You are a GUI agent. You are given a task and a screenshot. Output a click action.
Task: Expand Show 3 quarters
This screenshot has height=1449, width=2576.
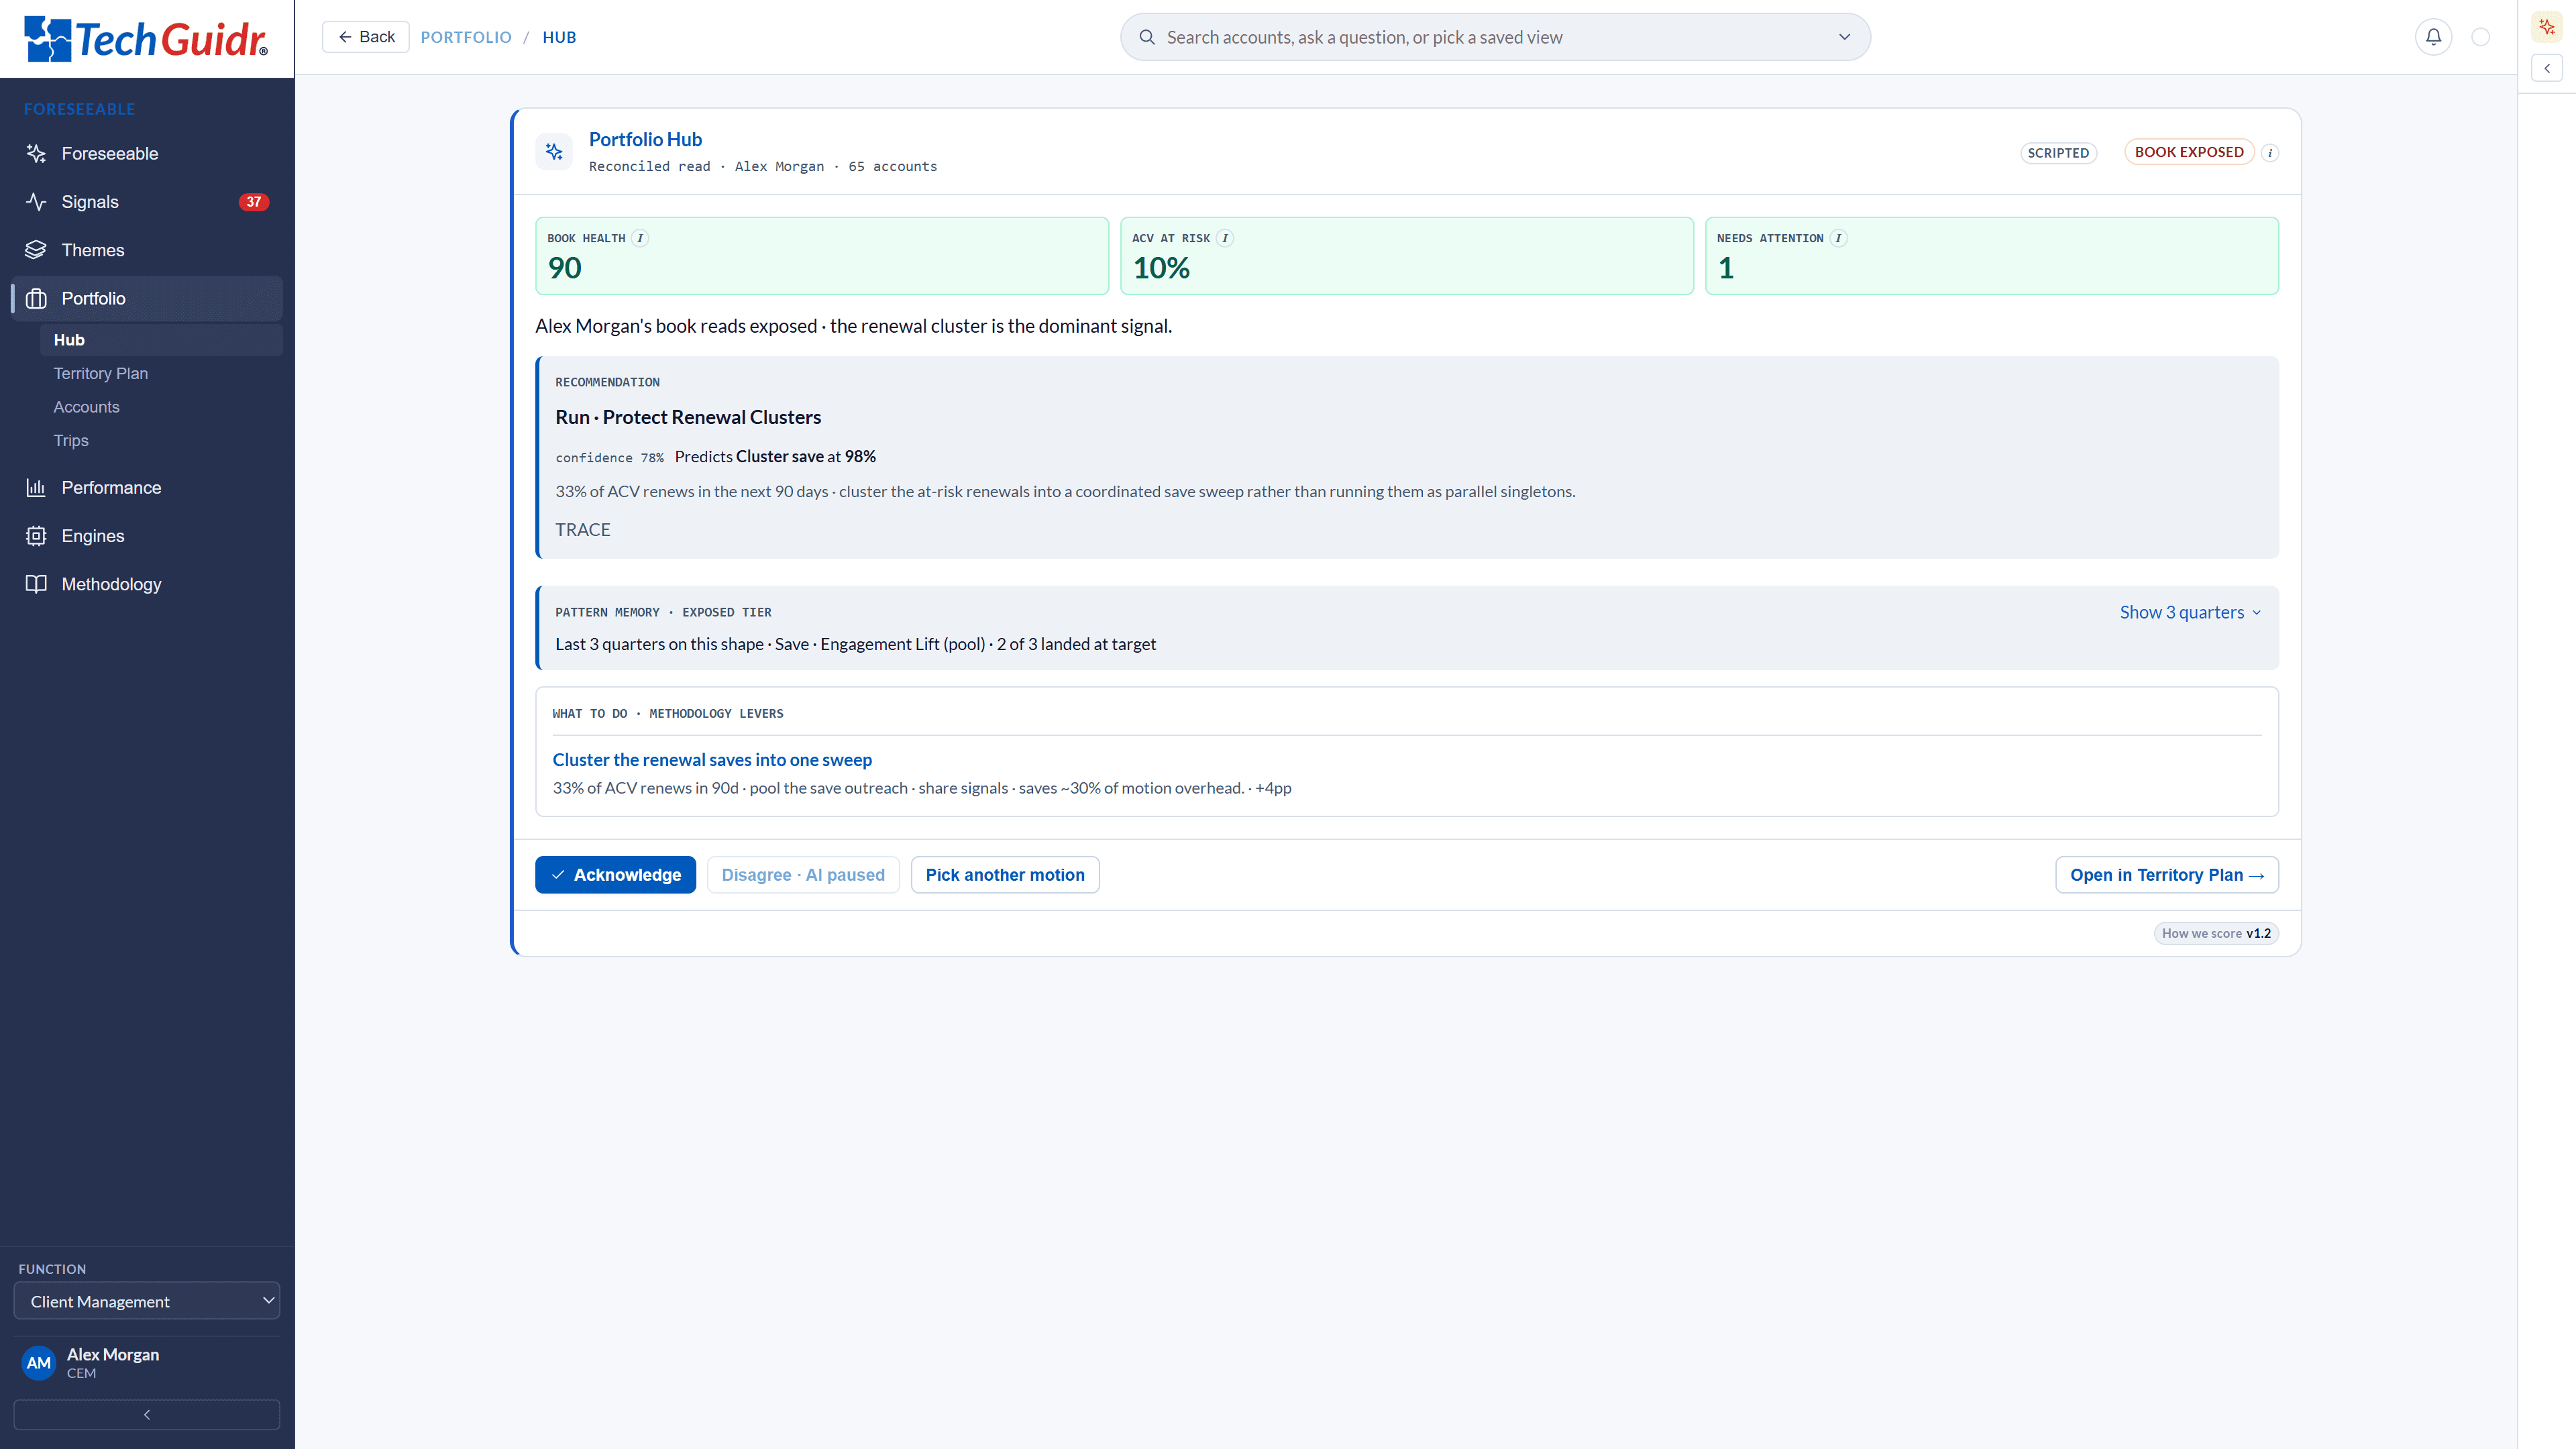[x=2190, y=612]
